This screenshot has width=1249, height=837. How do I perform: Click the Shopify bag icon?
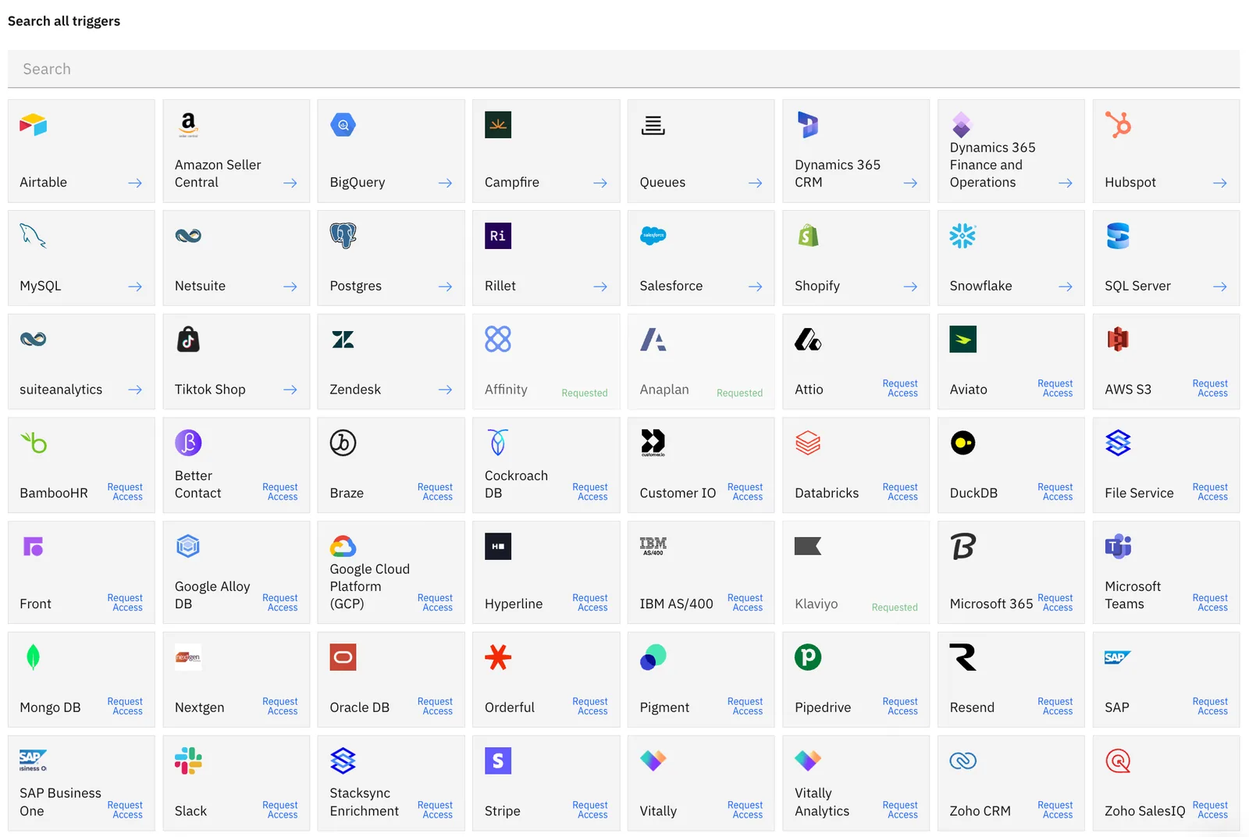click(808, 236)
